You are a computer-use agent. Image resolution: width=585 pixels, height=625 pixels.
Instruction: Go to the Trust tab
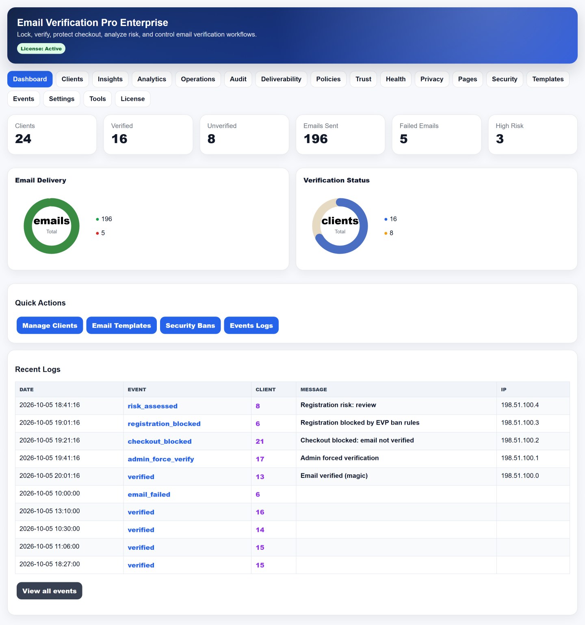[363, 79]
